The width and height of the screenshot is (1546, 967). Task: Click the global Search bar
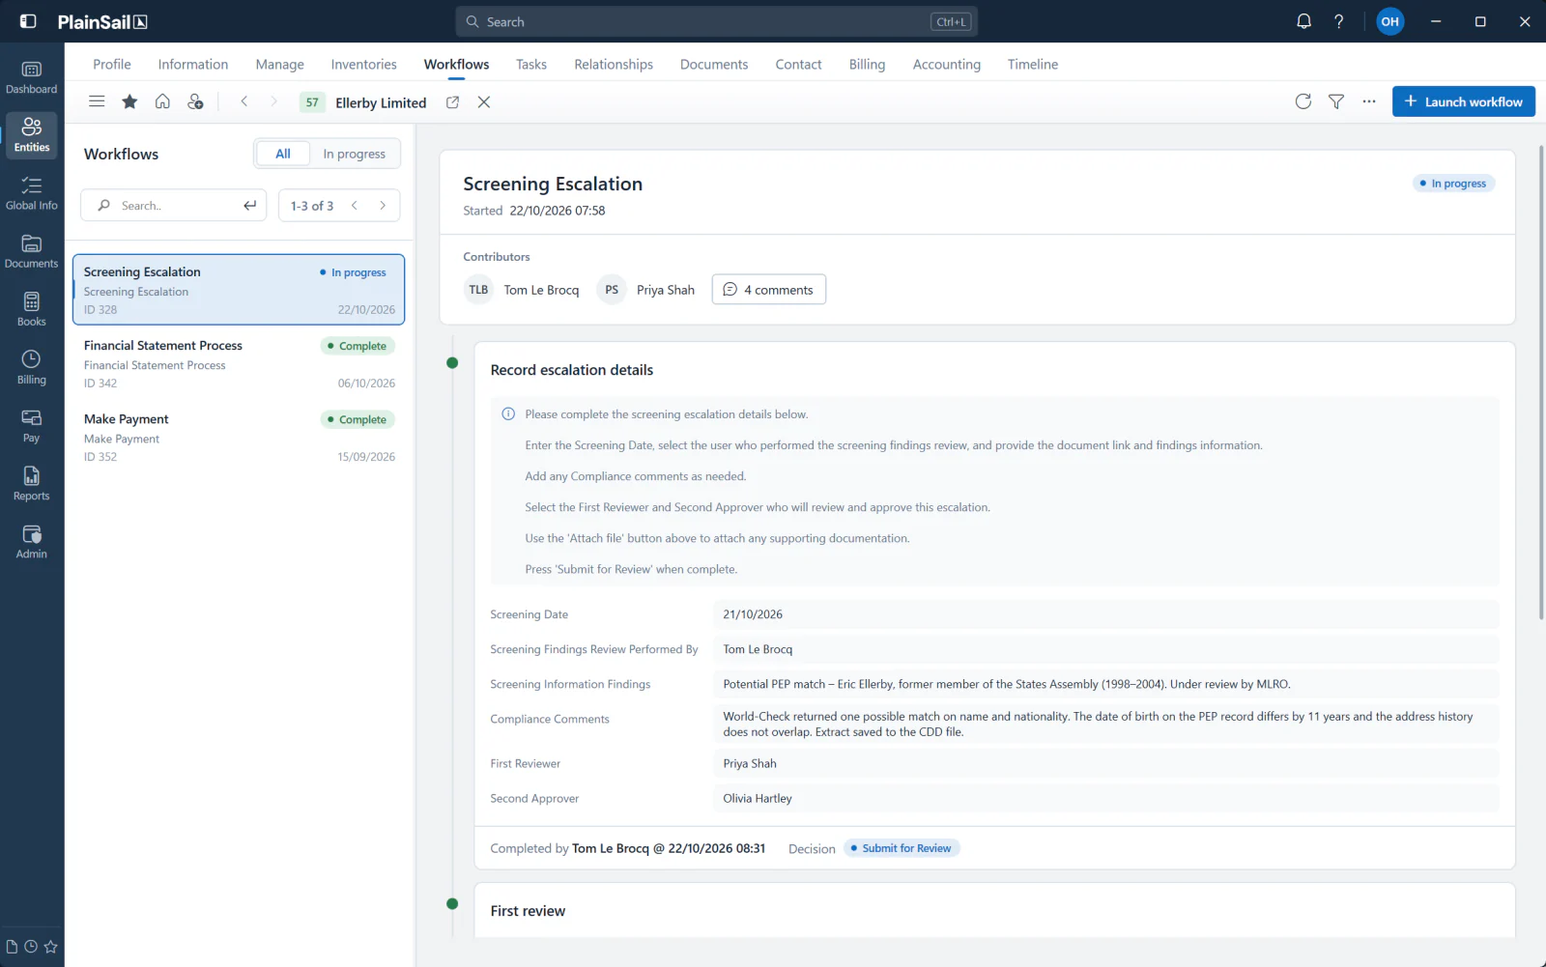coord(716,21)
